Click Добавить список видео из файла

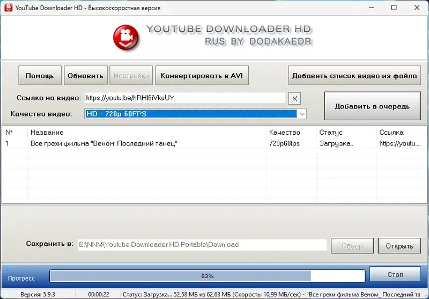354,76
